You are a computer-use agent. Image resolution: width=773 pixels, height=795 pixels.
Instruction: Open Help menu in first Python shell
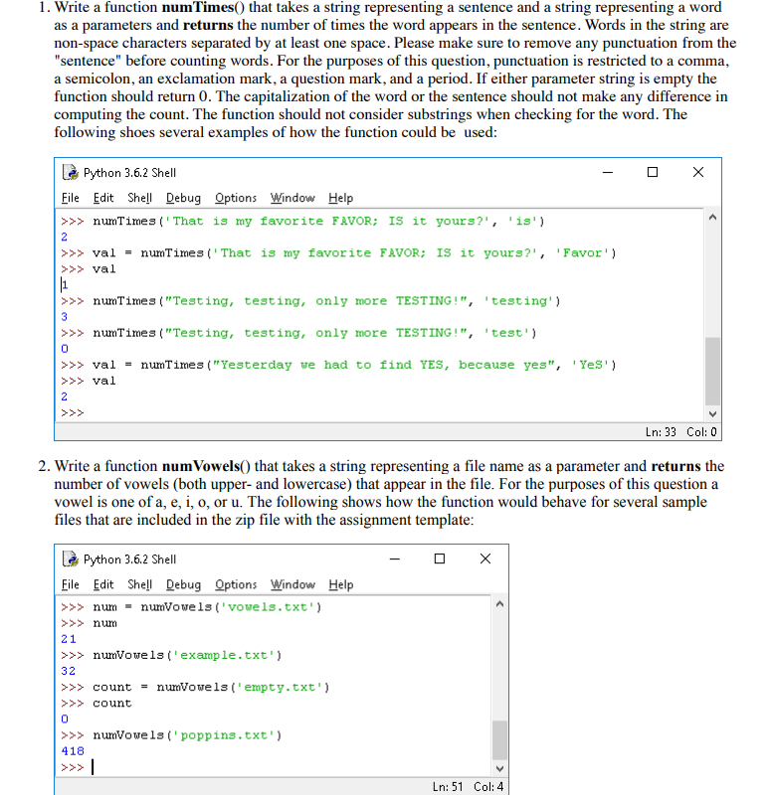340,198
